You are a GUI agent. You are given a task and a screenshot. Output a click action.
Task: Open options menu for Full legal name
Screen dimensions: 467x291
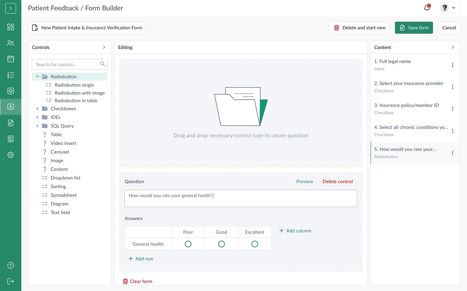(x=452, y=65)
